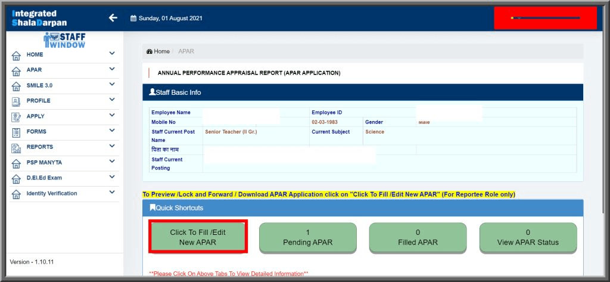610x282 pixels.
Task: Expand the SMILE 3.0 chevron
Action: point(111,85)
